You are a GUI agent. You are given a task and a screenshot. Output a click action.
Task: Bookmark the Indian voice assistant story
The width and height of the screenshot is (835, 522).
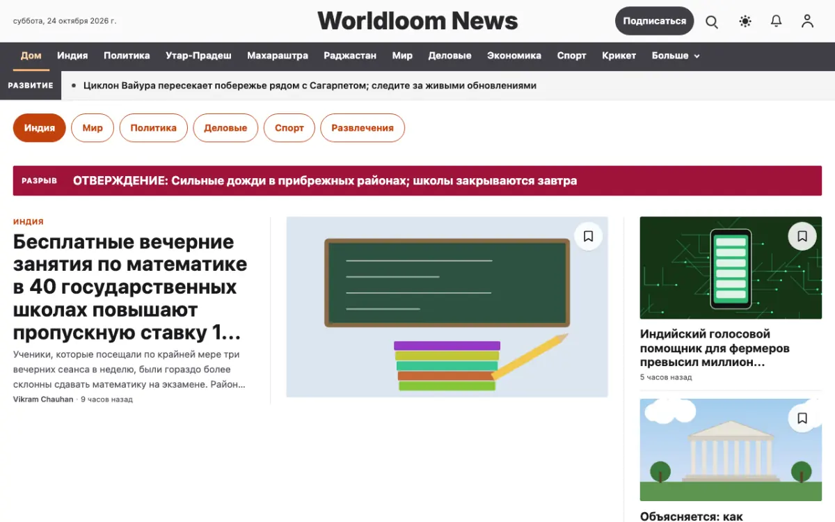tap(802, 237)
